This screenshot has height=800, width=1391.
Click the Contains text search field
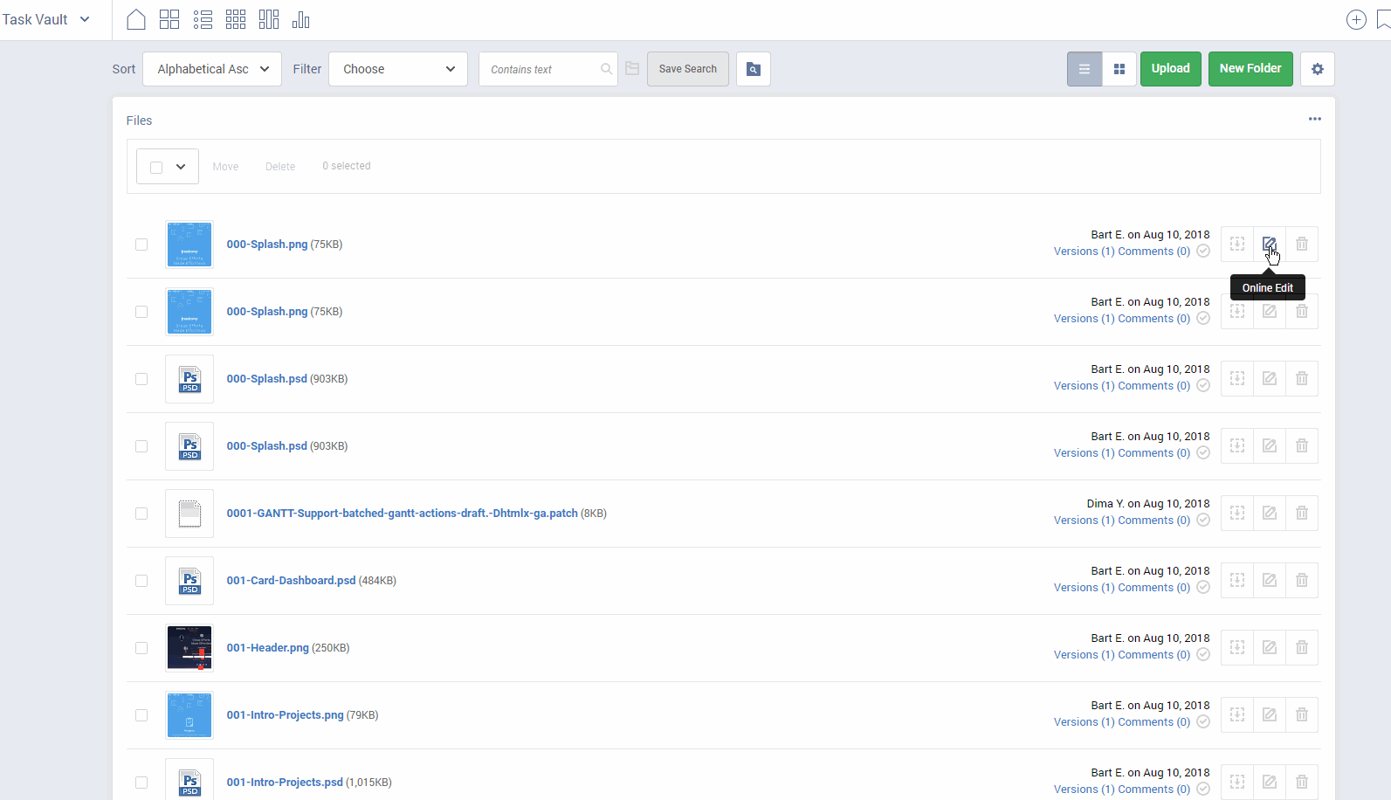pyautogui.click(x=541, y=69)
